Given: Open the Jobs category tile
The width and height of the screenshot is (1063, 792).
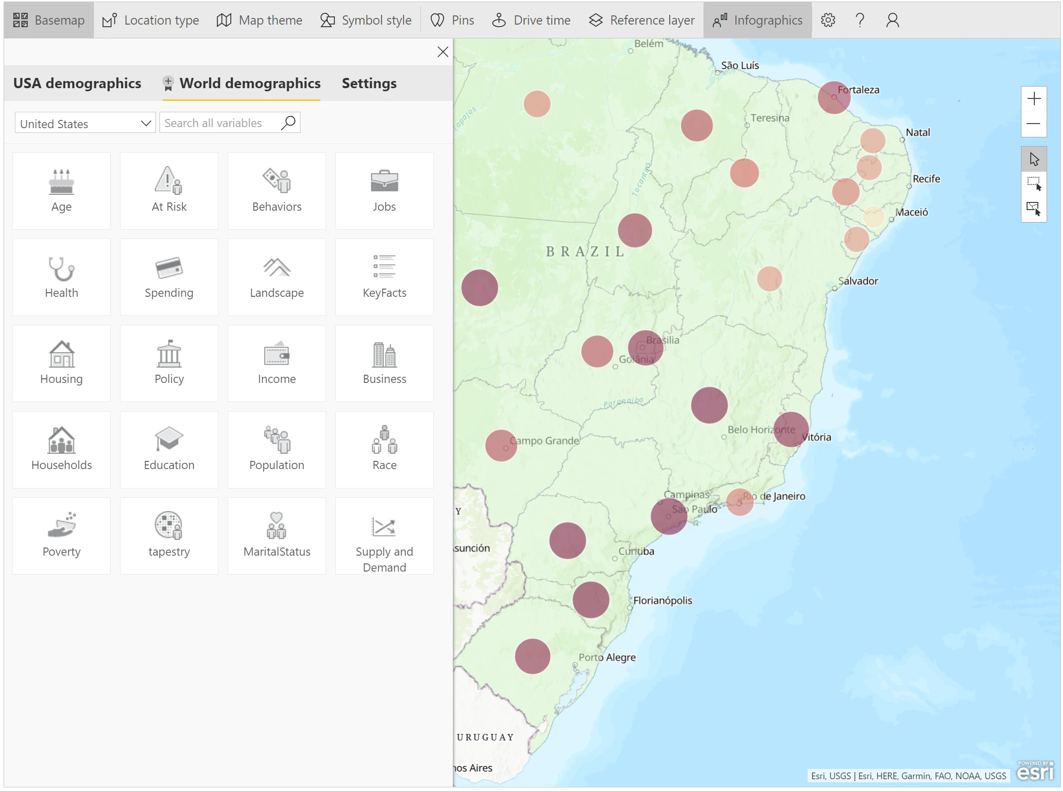Looking at the screenshot, I should (385, 191).
